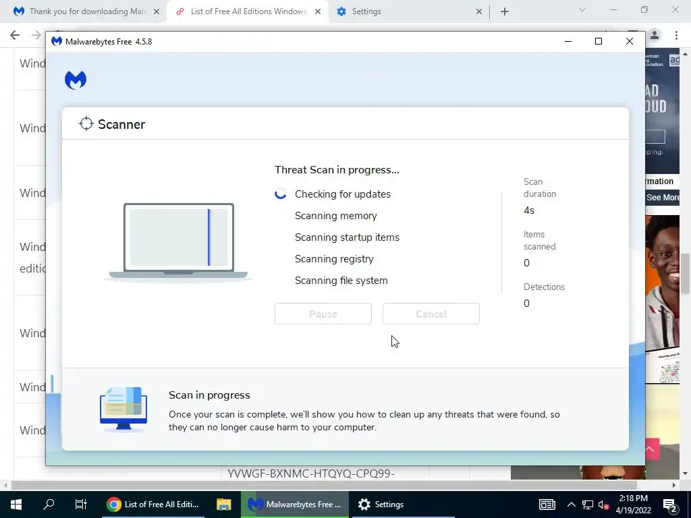Maximize the Malwarebytes window
Viewport: 691px width, 518px height.
pos(599,41)
